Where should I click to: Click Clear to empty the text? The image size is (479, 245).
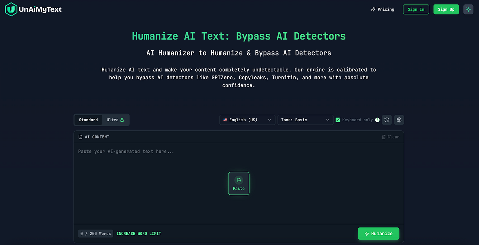pos(390,137)
